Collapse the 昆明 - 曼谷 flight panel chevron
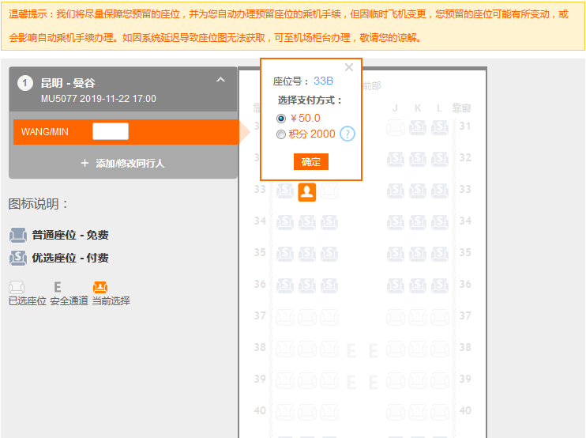This screenshot has width=586, height=438. 220,80
